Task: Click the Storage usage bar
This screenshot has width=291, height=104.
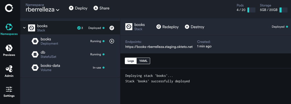Action: (283, 10)
